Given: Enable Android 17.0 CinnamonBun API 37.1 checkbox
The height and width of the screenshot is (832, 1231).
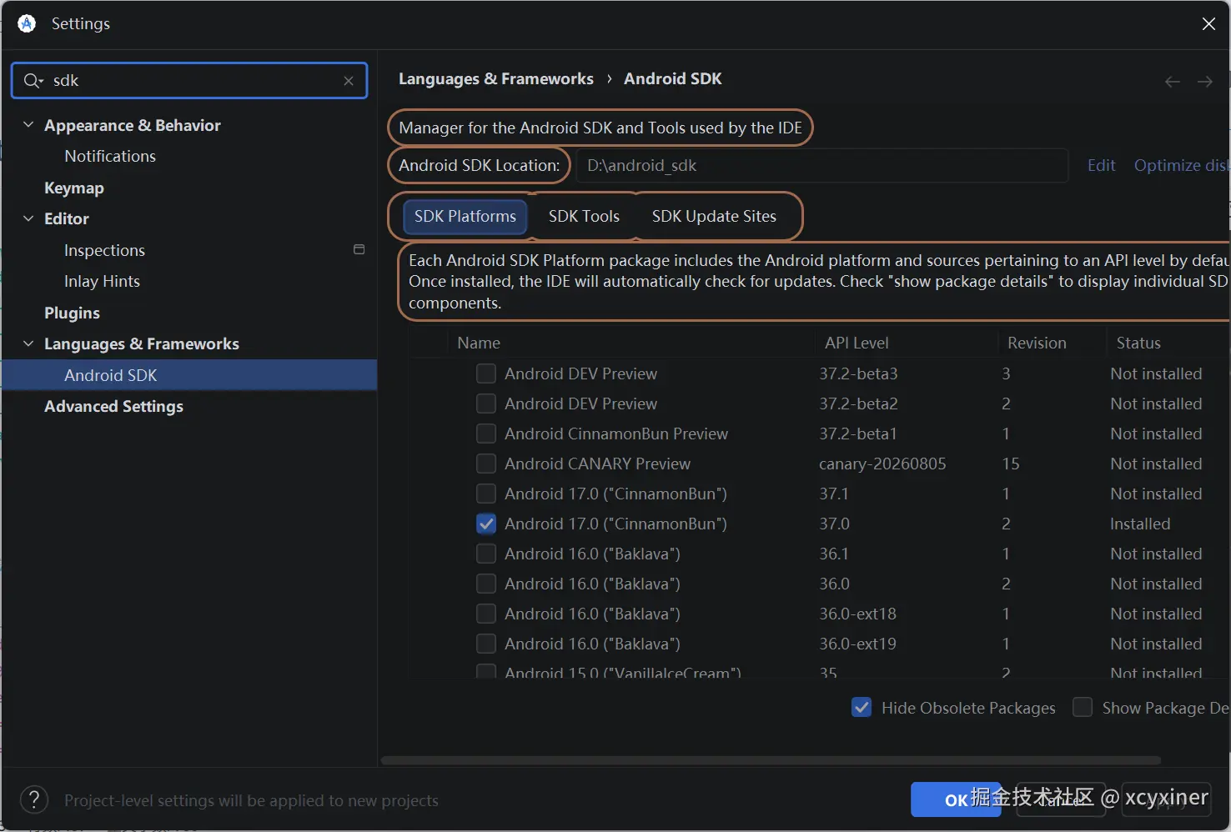Looking at the screenshot, I should 486,494.
